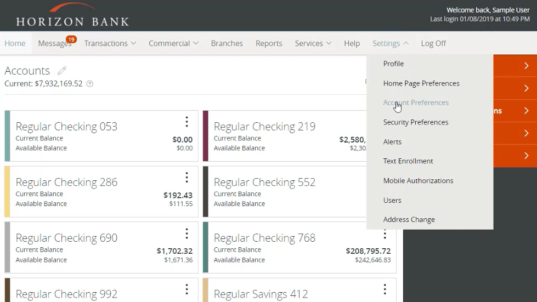Open three-dot menu for Regular Checking 992
The height and width of the screenshot is (302, 537).
point(186,289)
